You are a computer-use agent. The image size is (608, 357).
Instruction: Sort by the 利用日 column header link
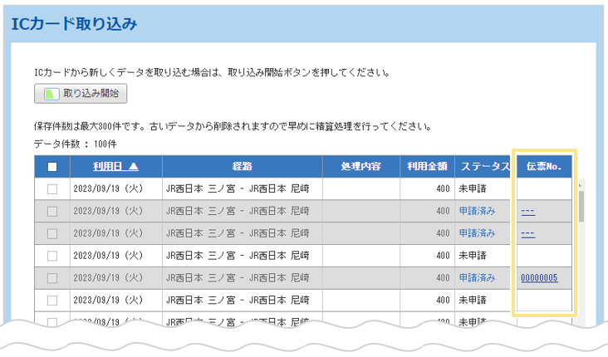point(108,167)
